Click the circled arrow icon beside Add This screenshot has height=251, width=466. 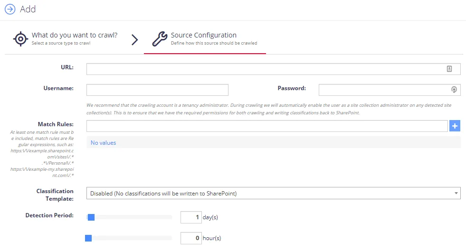click(x=10, y=9)
